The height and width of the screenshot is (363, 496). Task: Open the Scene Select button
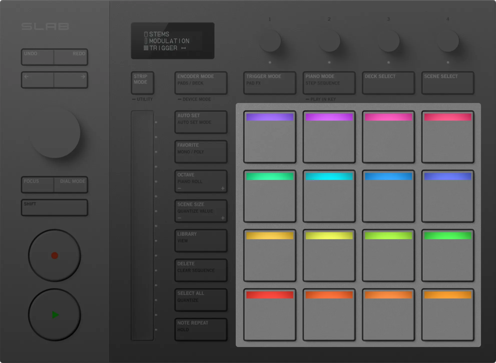447,83
